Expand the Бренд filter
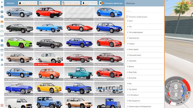193x108 pixels. tap(144, 67)
